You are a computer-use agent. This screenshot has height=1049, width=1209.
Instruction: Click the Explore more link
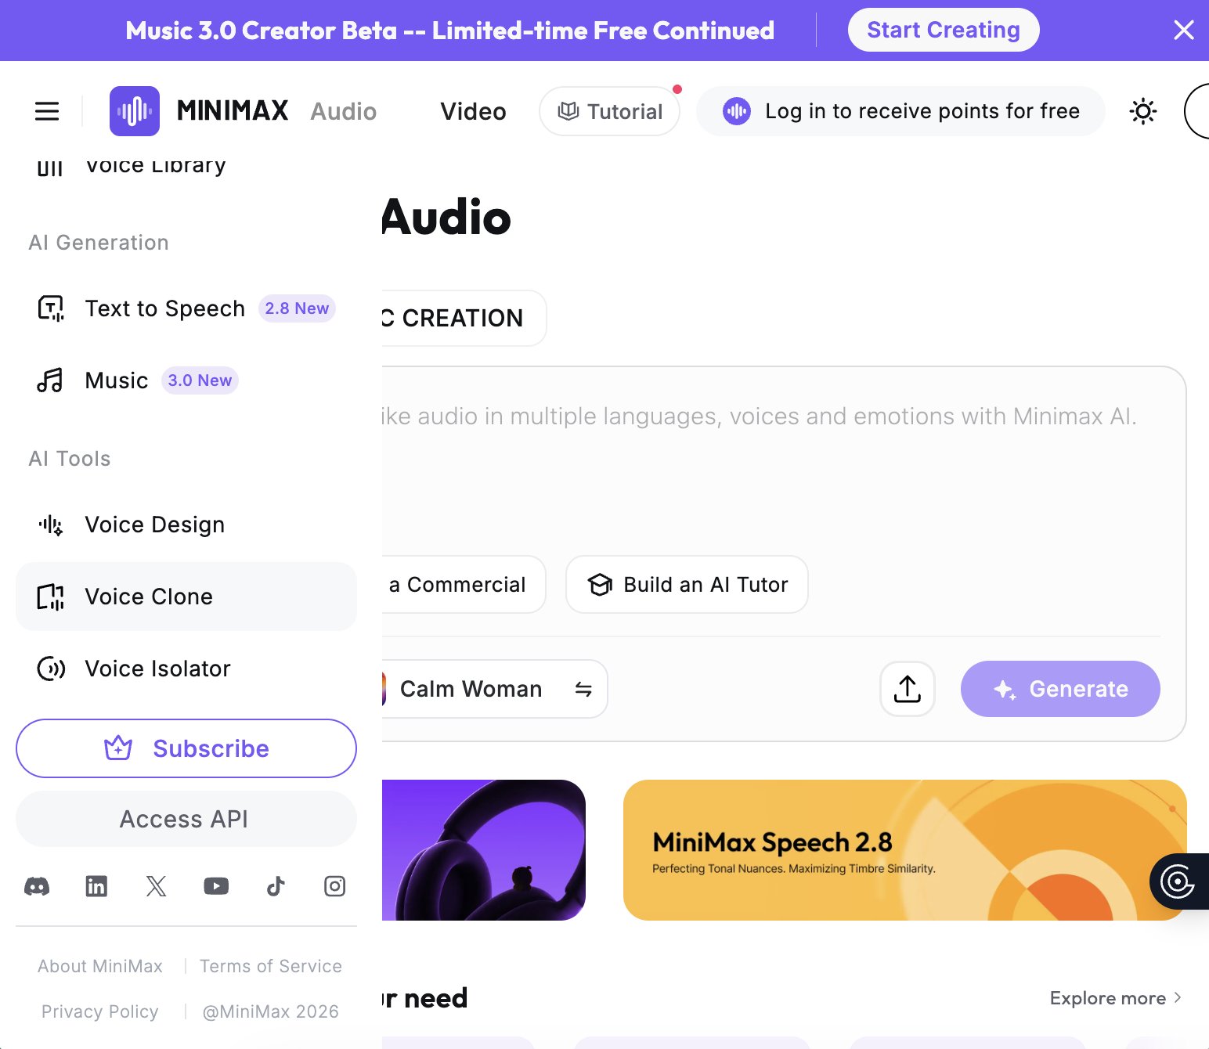coord(1116,998)
